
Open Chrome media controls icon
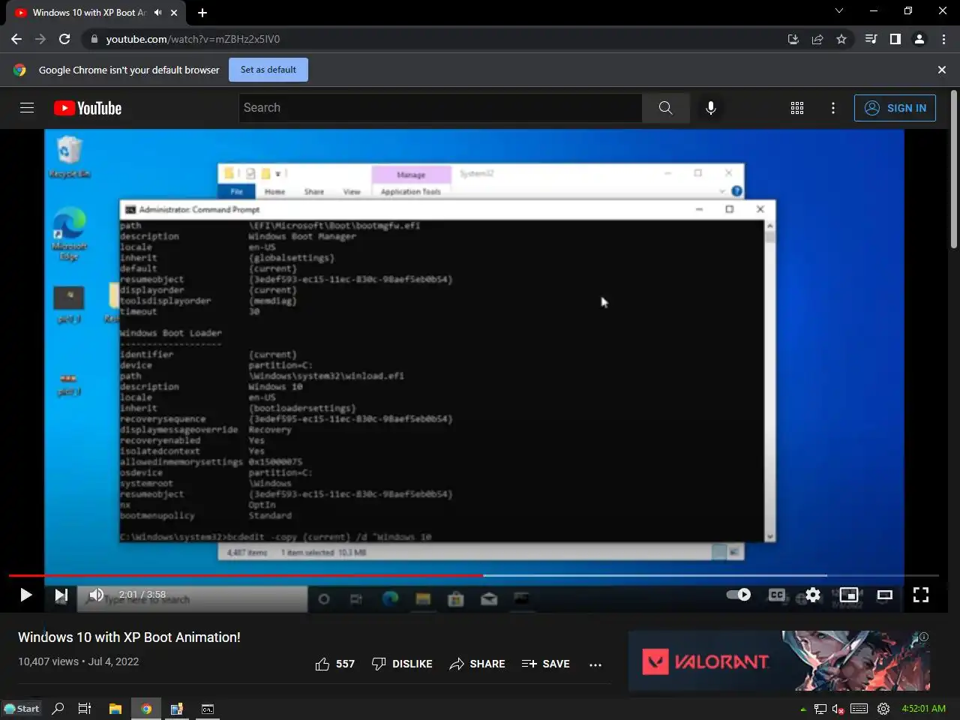point(871,39)
